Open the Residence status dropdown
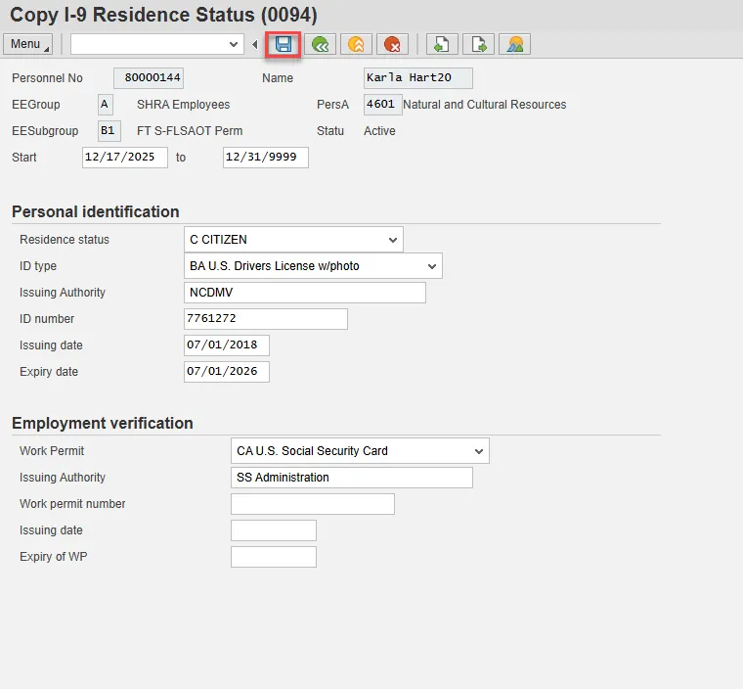 392,240
